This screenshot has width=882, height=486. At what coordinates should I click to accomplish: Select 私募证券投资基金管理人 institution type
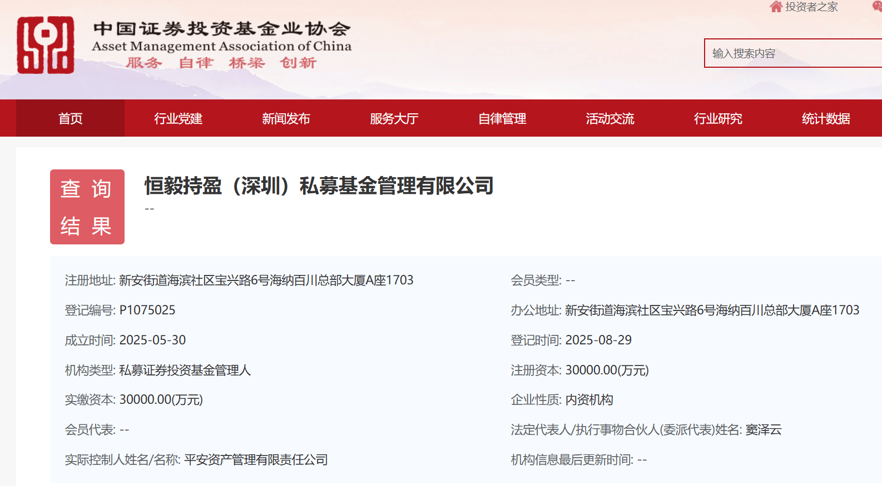click(185, 370)
